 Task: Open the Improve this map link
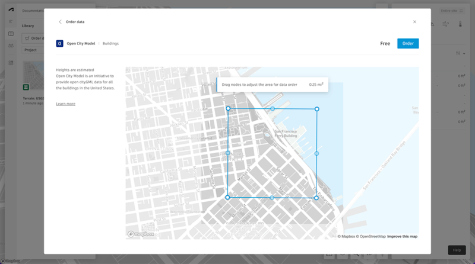(x=403, y=237)
